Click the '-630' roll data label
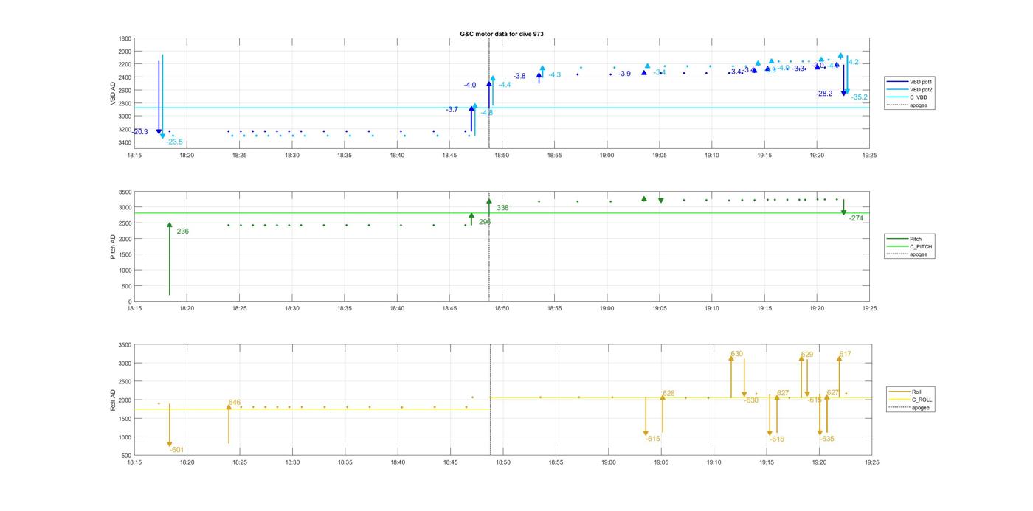The width and height of the screenshot is (1033, 511). point(751,400)
